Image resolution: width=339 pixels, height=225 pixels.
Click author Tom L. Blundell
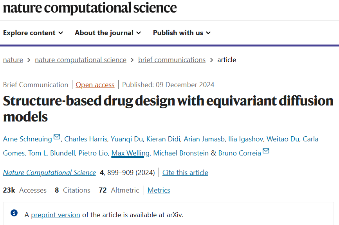pos(51,153)
